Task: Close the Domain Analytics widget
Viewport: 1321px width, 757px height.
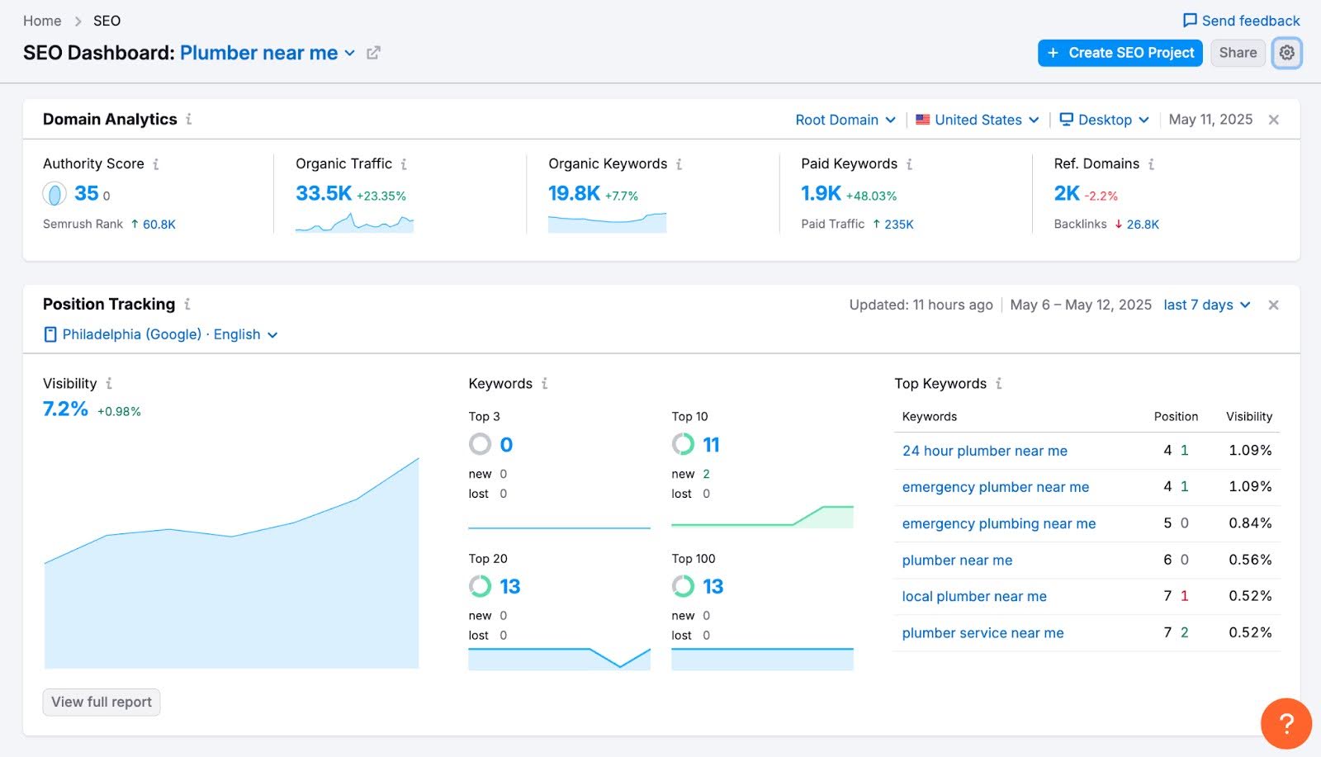Action: (1272, 119)
